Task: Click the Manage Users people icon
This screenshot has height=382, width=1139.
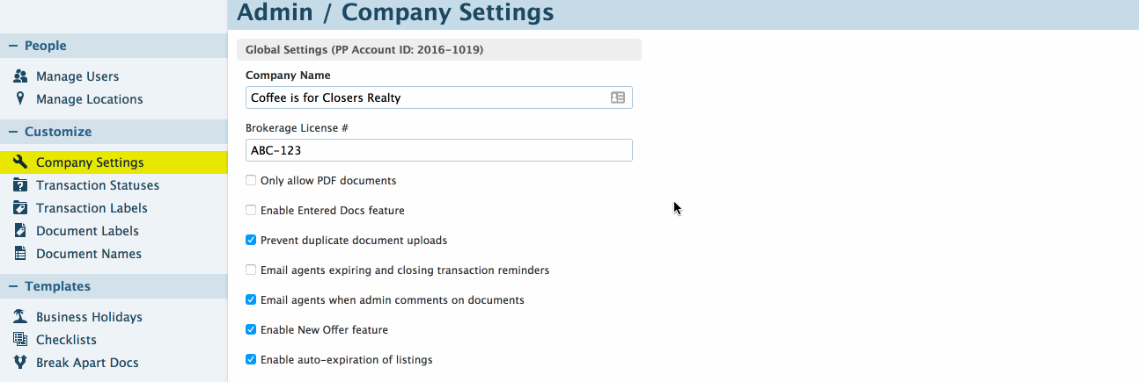Action: pos(20,76)
